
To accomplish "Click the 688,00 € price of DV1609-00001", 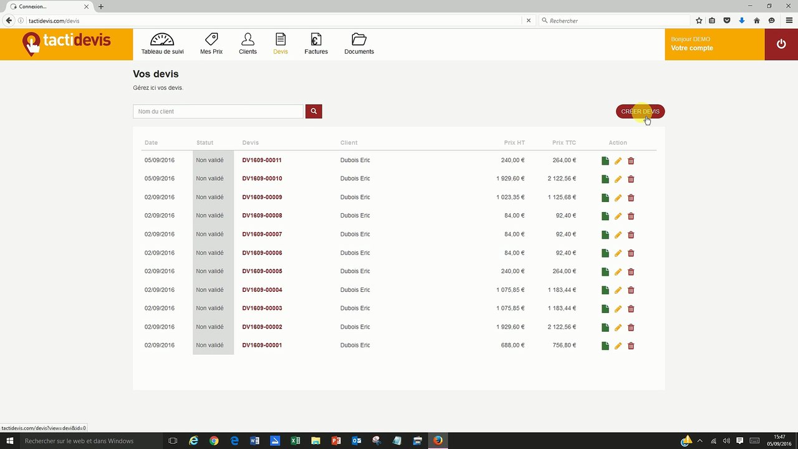I will tap(512, 345).
